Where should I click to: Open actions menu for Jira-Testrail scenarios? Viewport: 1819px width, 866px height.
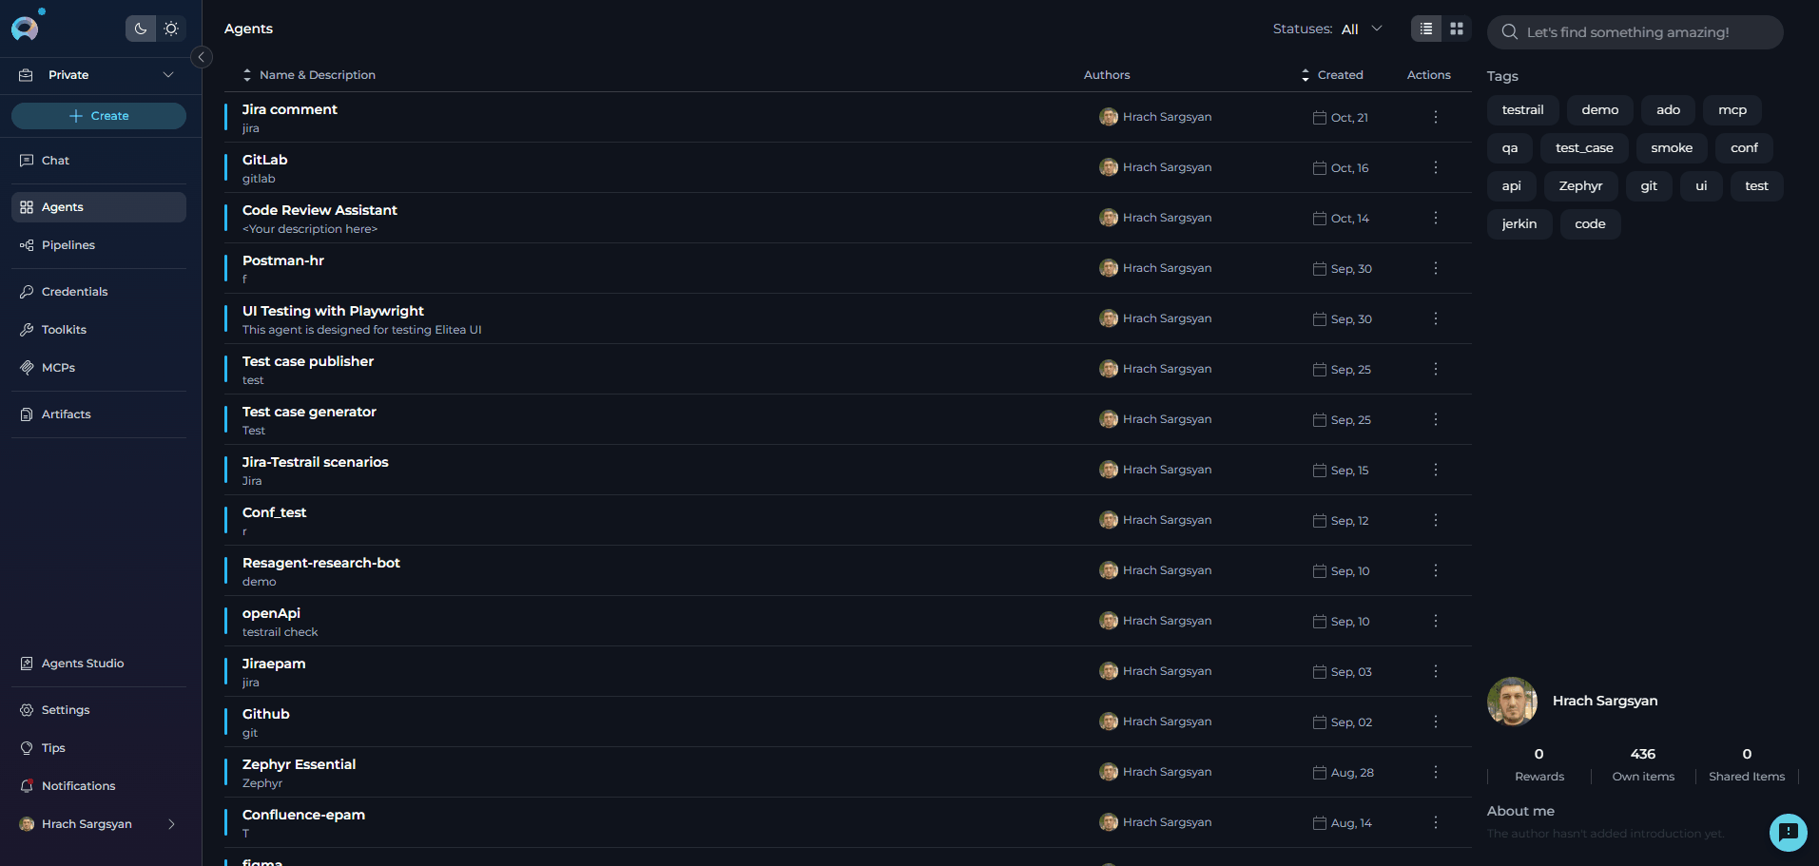[1436, 470]
